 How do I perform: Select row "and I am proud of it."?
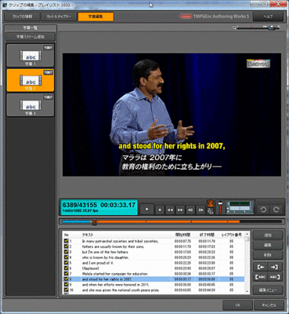click(x=154, y=263)
